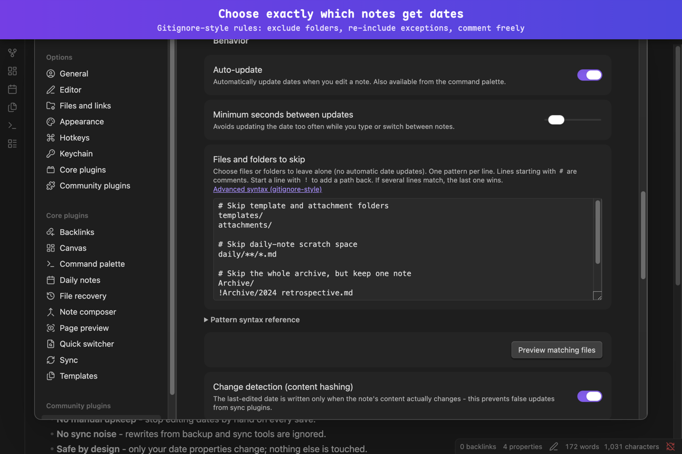Click the "daily/**/*.md" pattern line
Image resolution: width=682 pixels, height=454 pixels.
click(247, 254)
